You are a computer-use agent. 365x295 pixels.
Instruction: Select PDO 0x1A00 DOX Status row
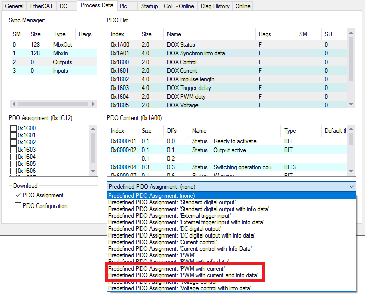point(228,45)
